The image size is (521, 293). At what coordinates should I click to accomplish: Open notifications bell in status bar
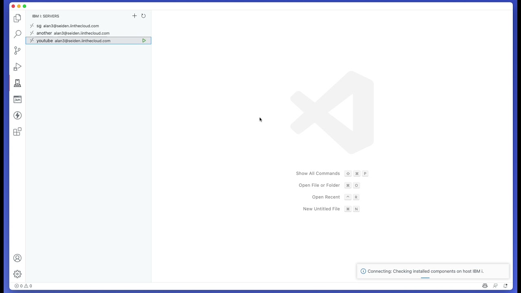click(x=506, y=286)
